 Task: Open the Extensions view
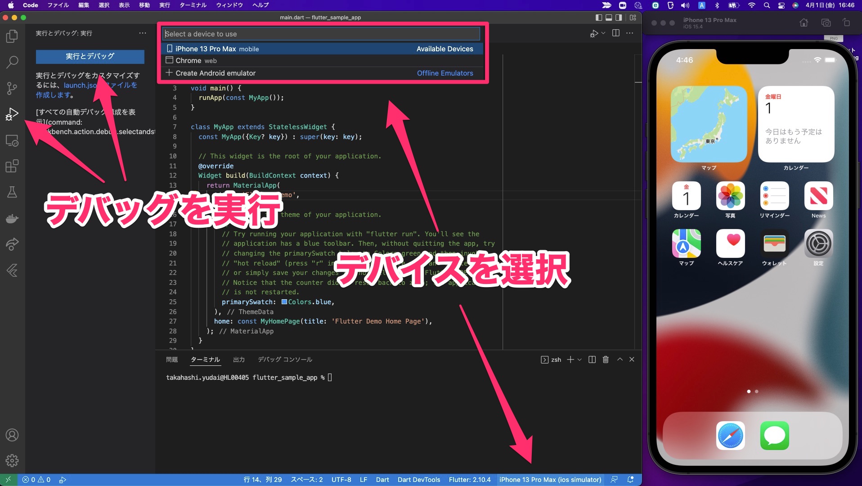click(x=12, y=166)
